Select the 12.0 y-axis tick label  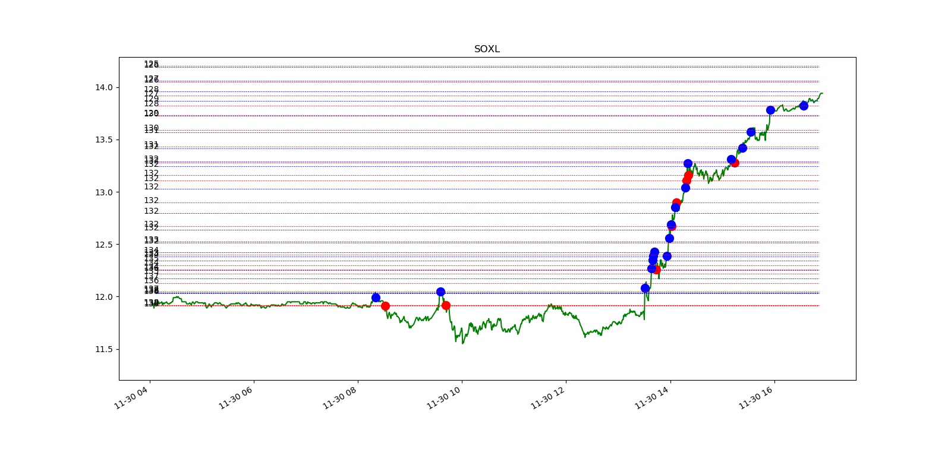(x=103, y=297)
